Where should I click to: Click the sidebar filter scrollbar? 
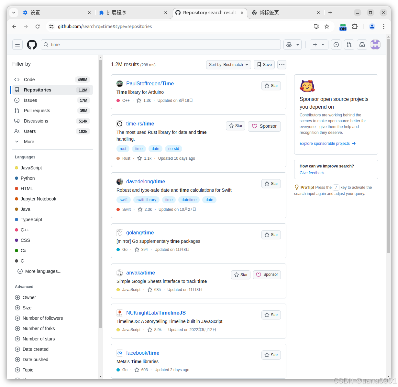point(100,194)
